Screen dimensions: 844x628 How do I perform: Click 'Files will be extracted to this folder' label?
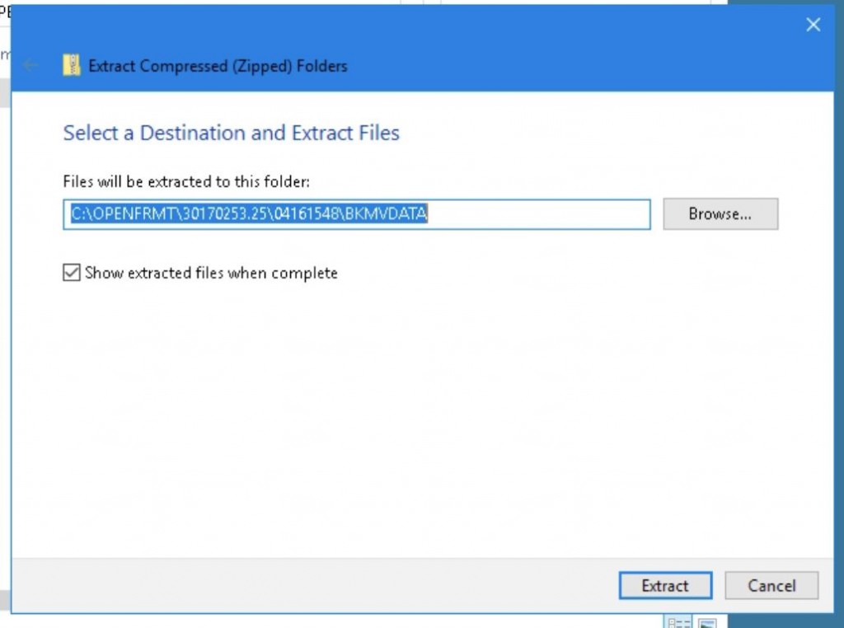click(185, 181)
